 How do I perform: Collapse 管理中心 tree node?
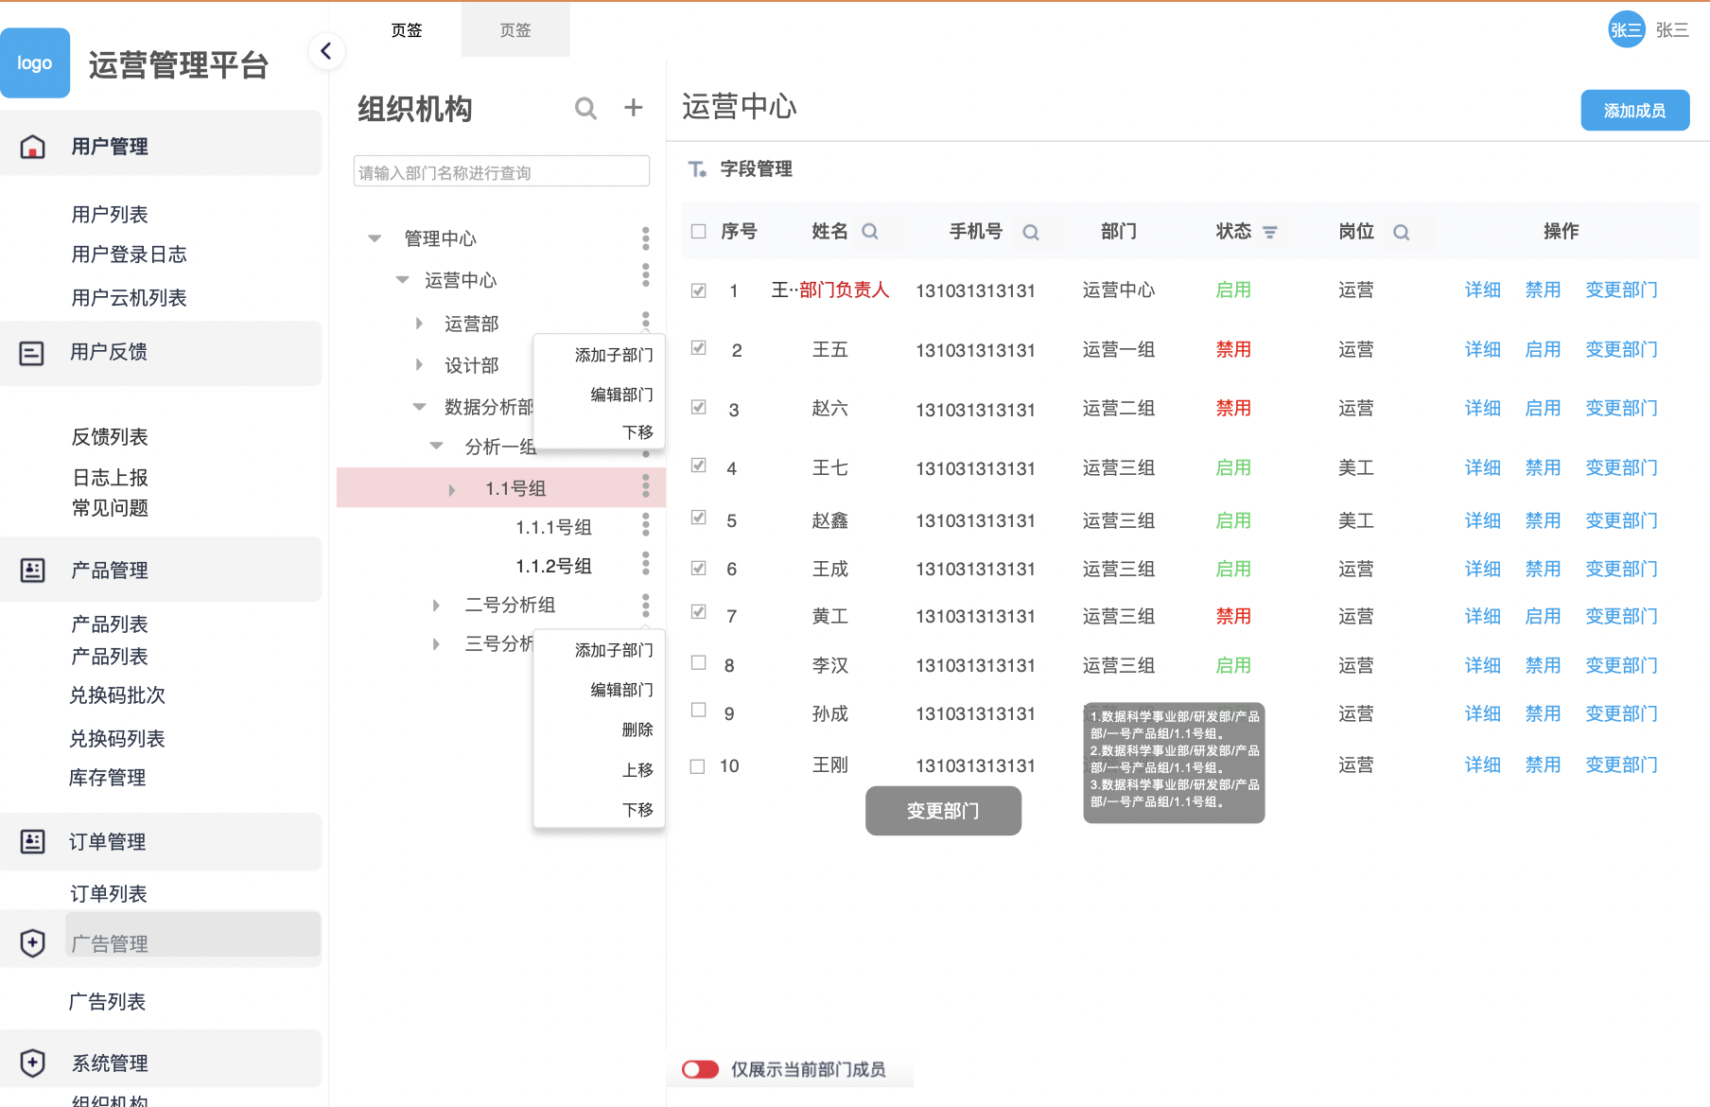pyautogui.click(x=375, y=238)
